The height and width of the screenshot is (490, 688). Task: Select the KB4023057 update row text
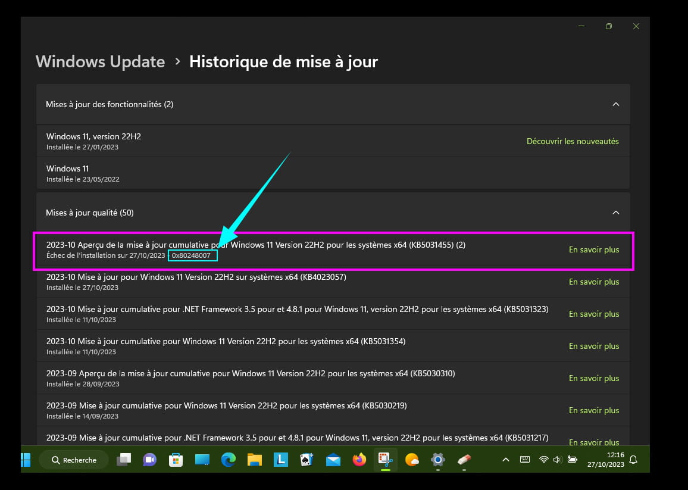click(x=196, y=277)
